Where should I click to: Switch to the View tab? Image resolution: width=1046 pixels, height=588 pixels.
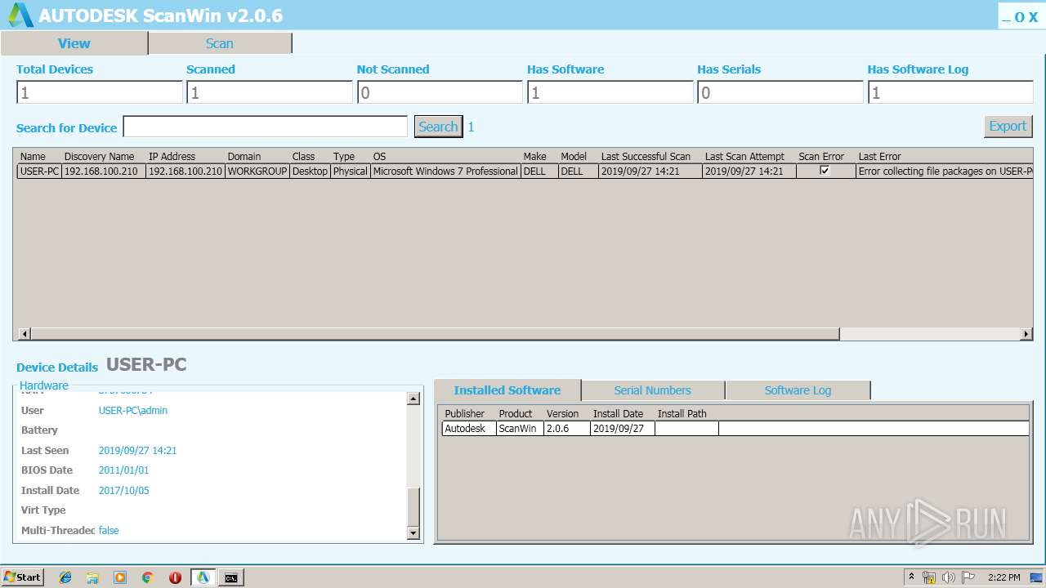point(74,43)
